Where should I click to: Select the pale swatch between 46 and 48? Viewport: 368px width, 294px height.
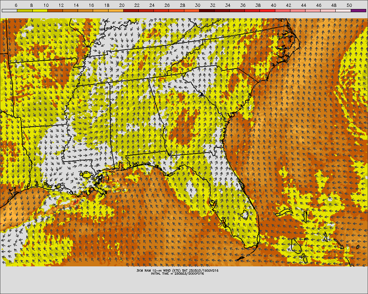point(328,10)
